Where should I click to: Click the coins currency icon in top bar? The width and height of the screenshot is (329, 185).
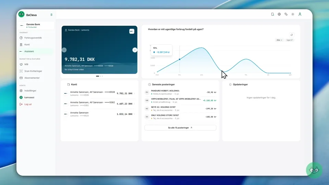pos(286,14)
